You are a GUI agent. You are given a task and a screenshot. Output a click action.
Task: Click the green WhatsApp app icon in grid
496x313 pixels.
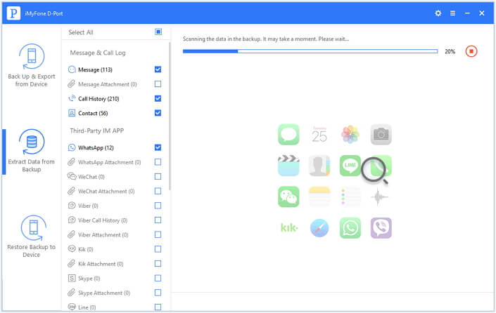pyautogui.click(x=350, y=228)
